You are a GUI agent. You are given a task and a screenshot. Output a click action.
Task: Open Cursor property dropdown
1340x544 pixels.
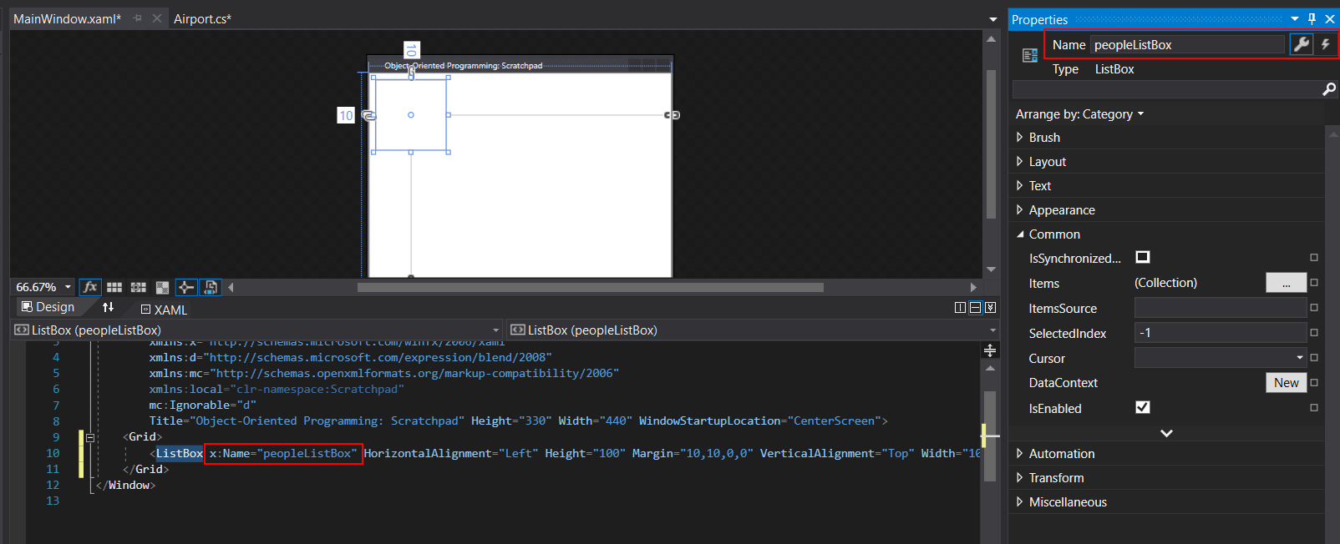click(x=1299, y=358)
